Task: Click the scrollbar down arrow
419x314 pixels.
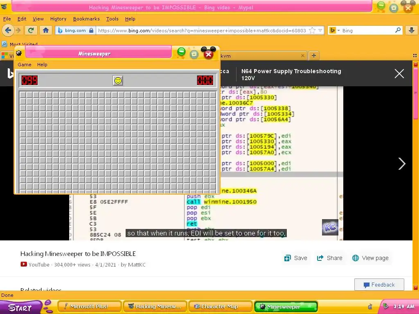Action: point(416,287)
